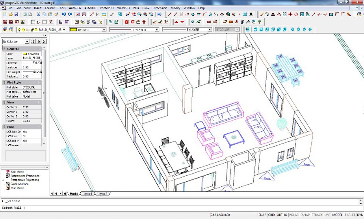The width and height of the screenshot is (364, 219).
Task: Open the AutoBLD menu
Action: [90, 8]
